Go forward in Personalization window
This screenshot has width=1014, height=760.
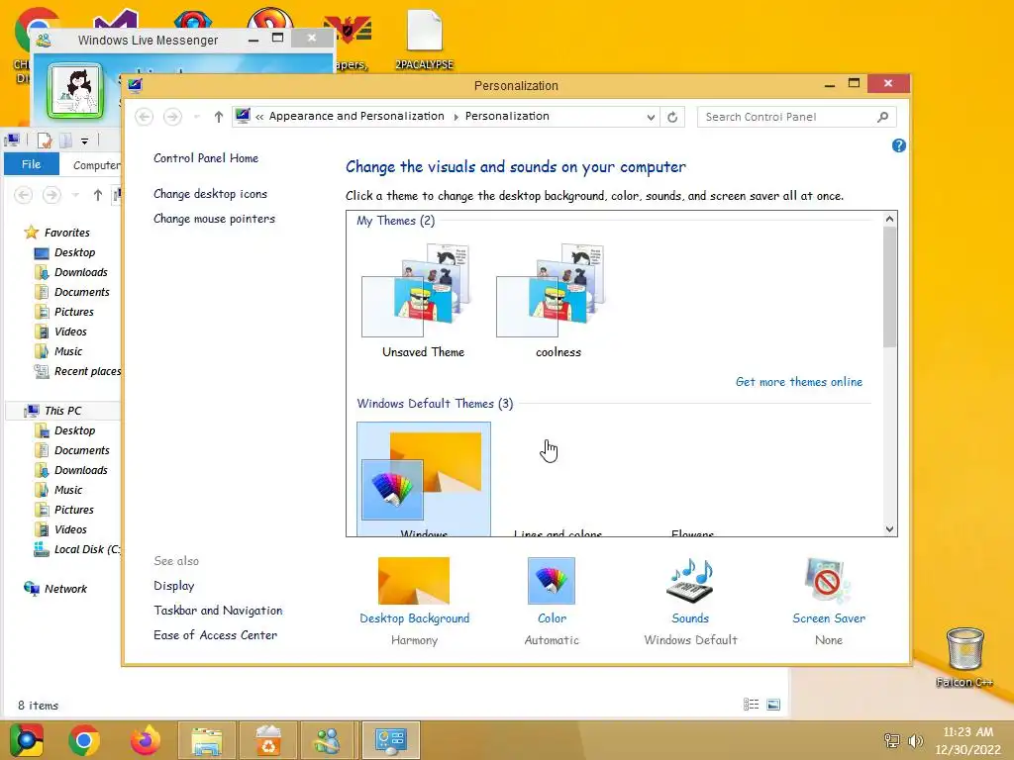172,117
